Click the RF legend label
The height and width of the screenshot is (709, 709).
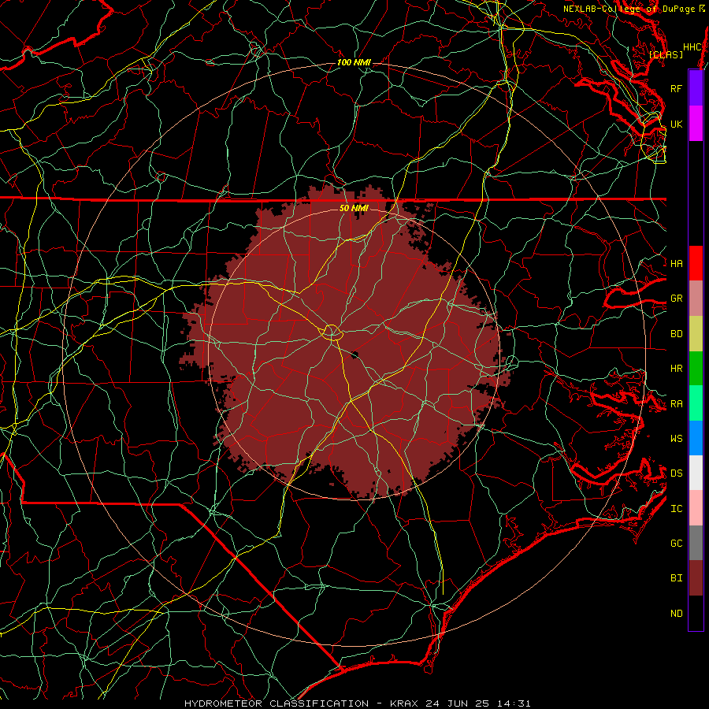coord(676,88)
